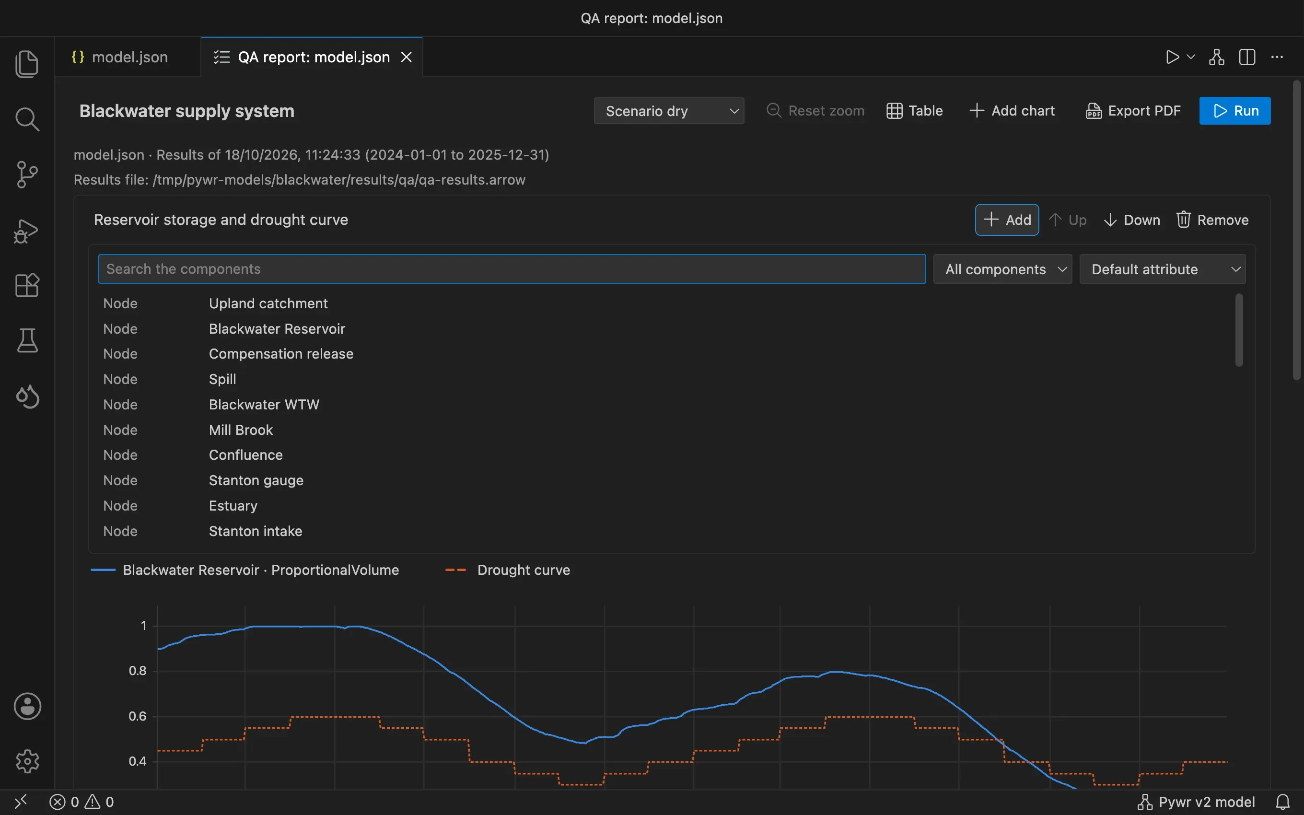1304x815 pixels.
Task: Select the QA report: model.json tab
Action: (312, 57)
